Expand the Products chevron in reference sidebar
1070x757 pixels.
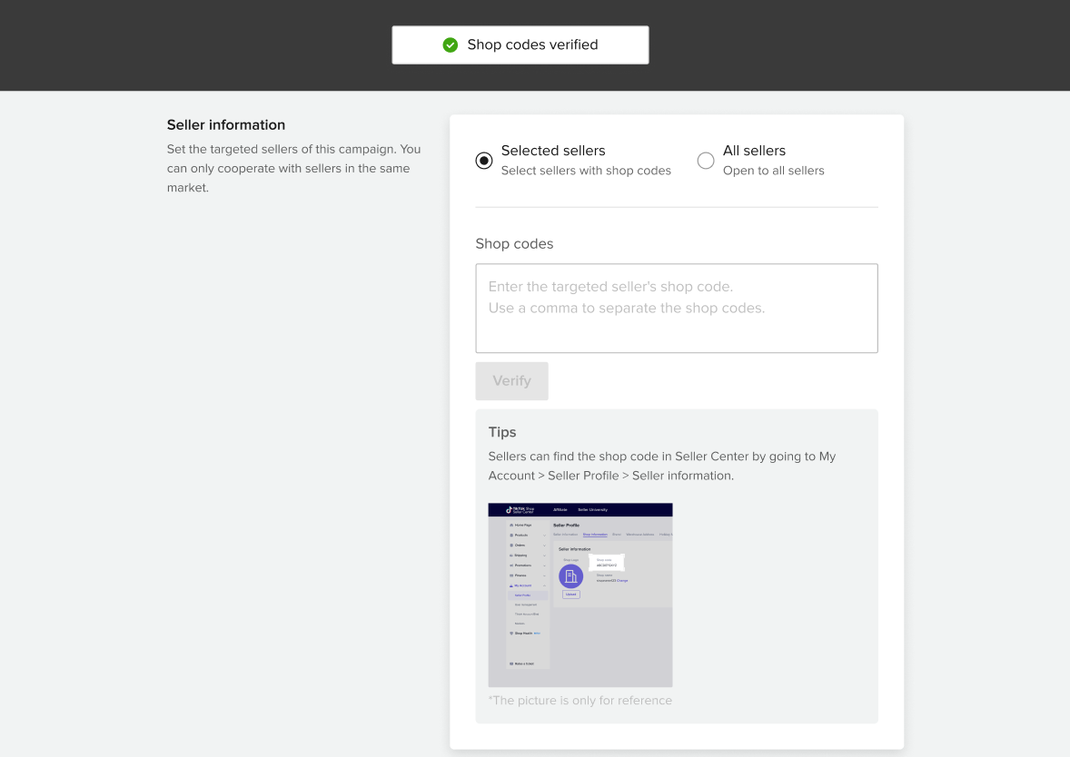coord(544,536)
